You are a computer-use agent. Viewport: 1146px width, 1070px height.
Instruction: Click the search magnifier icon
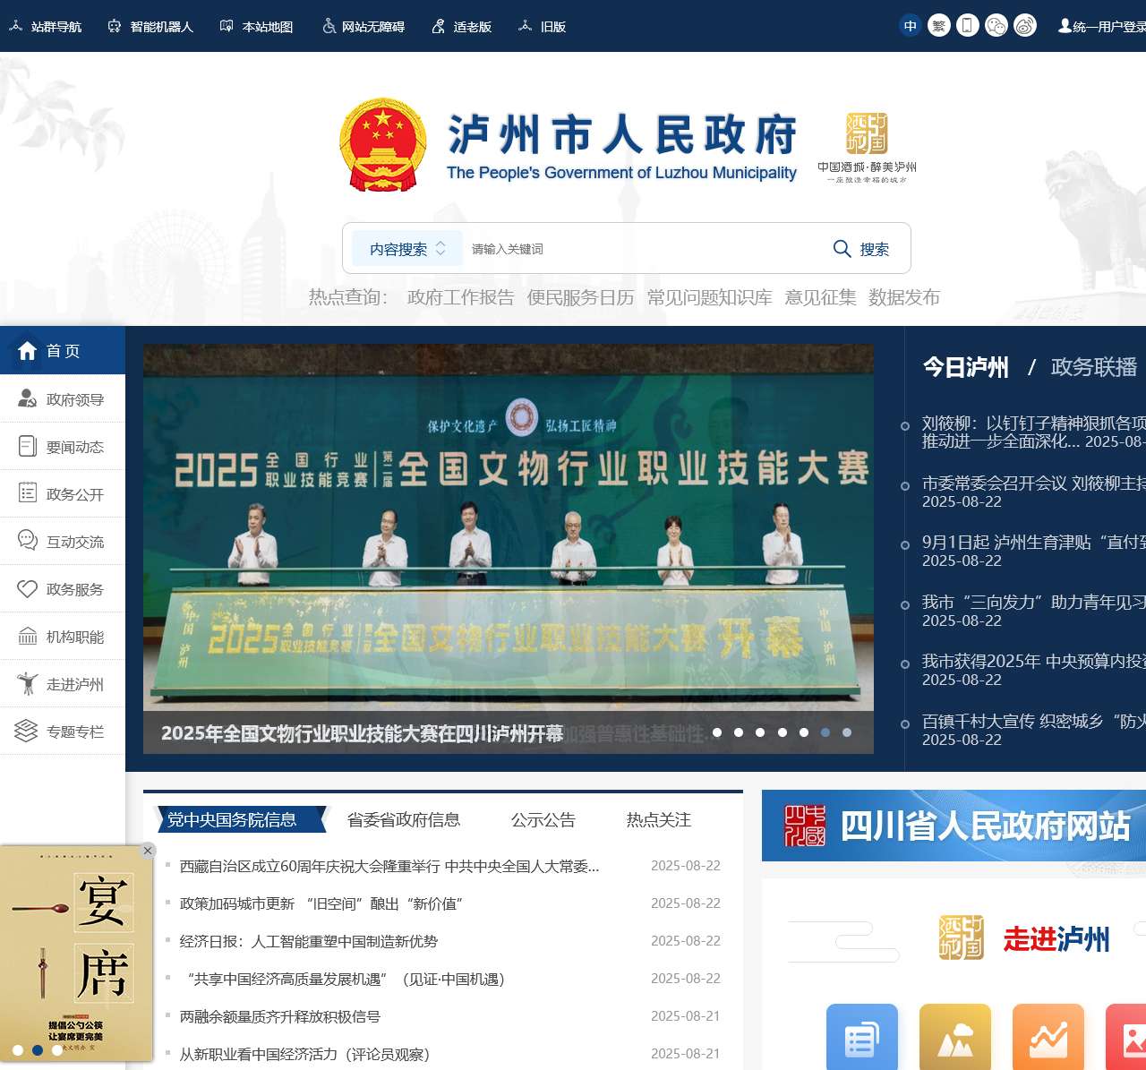point(842,249)
